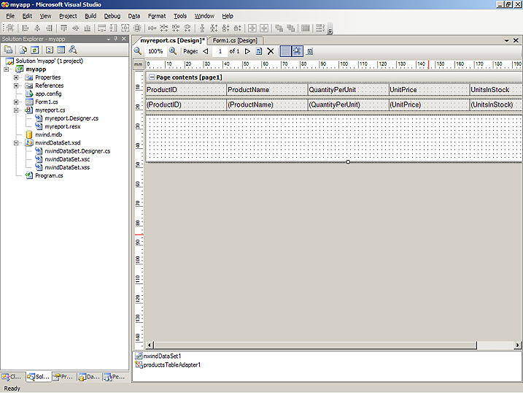Expand the References node
The image size is (523, 393).
(15, 85)
